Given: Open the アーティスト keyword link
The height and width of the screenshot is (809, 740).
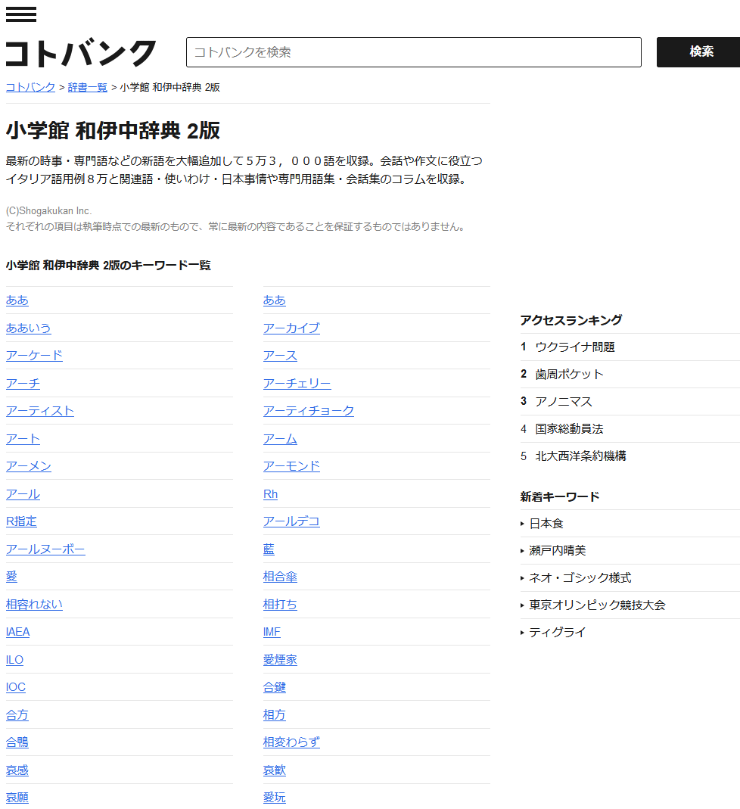Looking at the screenshot, I should tap(39, 411).
